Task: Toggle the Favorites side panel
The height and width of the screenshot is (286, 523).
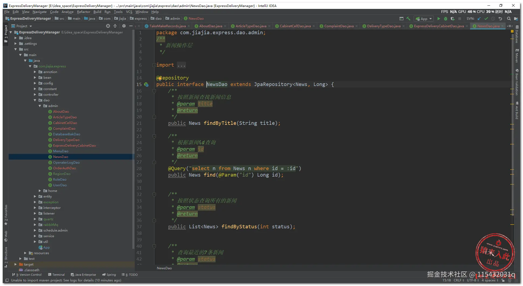Action: coord(6,215)
